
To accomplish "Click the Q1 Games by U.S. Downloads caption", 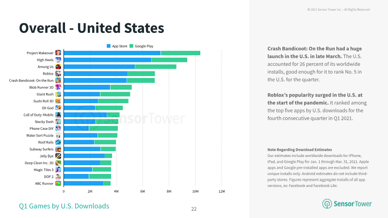I will (x=64, y=206).
